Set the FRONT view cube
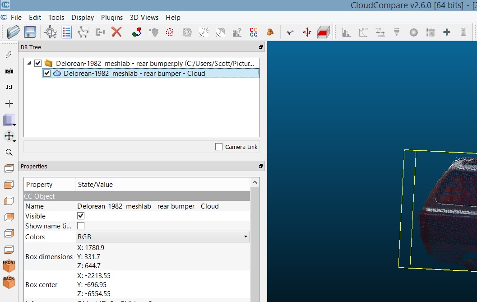This screenshot has width=477, height=302. point(9,265)
